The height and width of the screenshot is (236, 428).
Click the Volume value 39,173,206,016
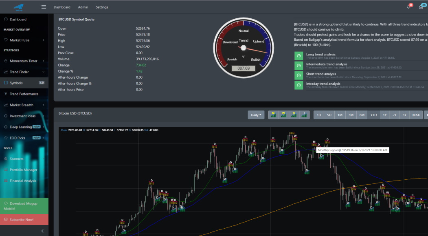tap(147, 59)
